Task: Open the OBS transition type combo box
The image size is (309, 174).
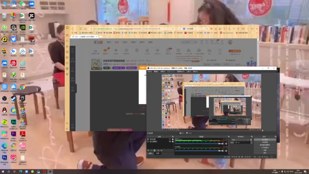Action: click(241, 140)
